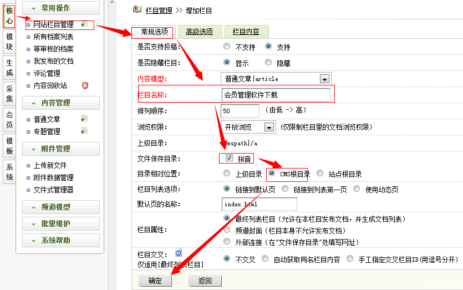463x290 pixels.
Task: Open the 浏览权限 dropdown
Action: click(269, 127)
